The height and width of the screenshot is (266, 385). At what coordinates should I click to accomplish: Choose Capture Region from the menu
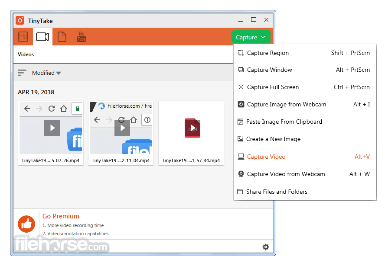(305, 53)
